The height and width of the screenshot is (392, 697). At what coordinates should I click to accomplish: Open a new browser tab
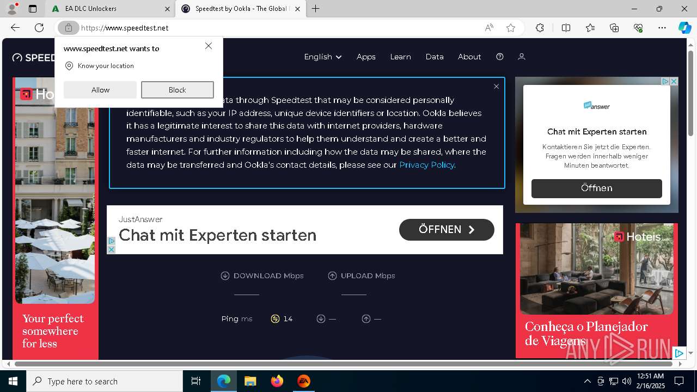click(315, 9)
